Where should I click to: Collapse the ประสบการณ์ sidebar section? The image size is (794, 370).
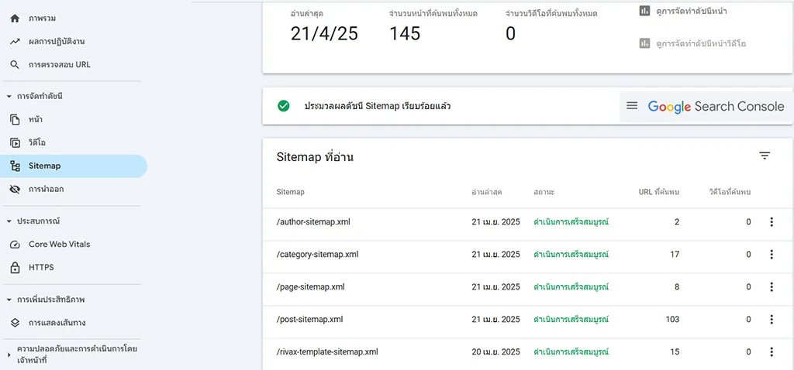click(9, 221)
